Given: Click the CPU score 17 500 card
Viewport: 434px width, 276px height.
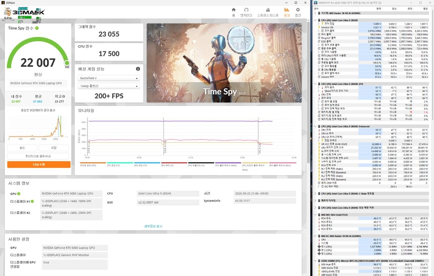Looking at the screenshot, I should (109, 52).
